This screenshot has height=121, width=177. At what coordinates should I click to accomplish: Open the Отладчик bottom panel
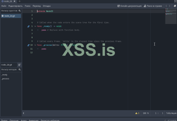coord(14,120)
